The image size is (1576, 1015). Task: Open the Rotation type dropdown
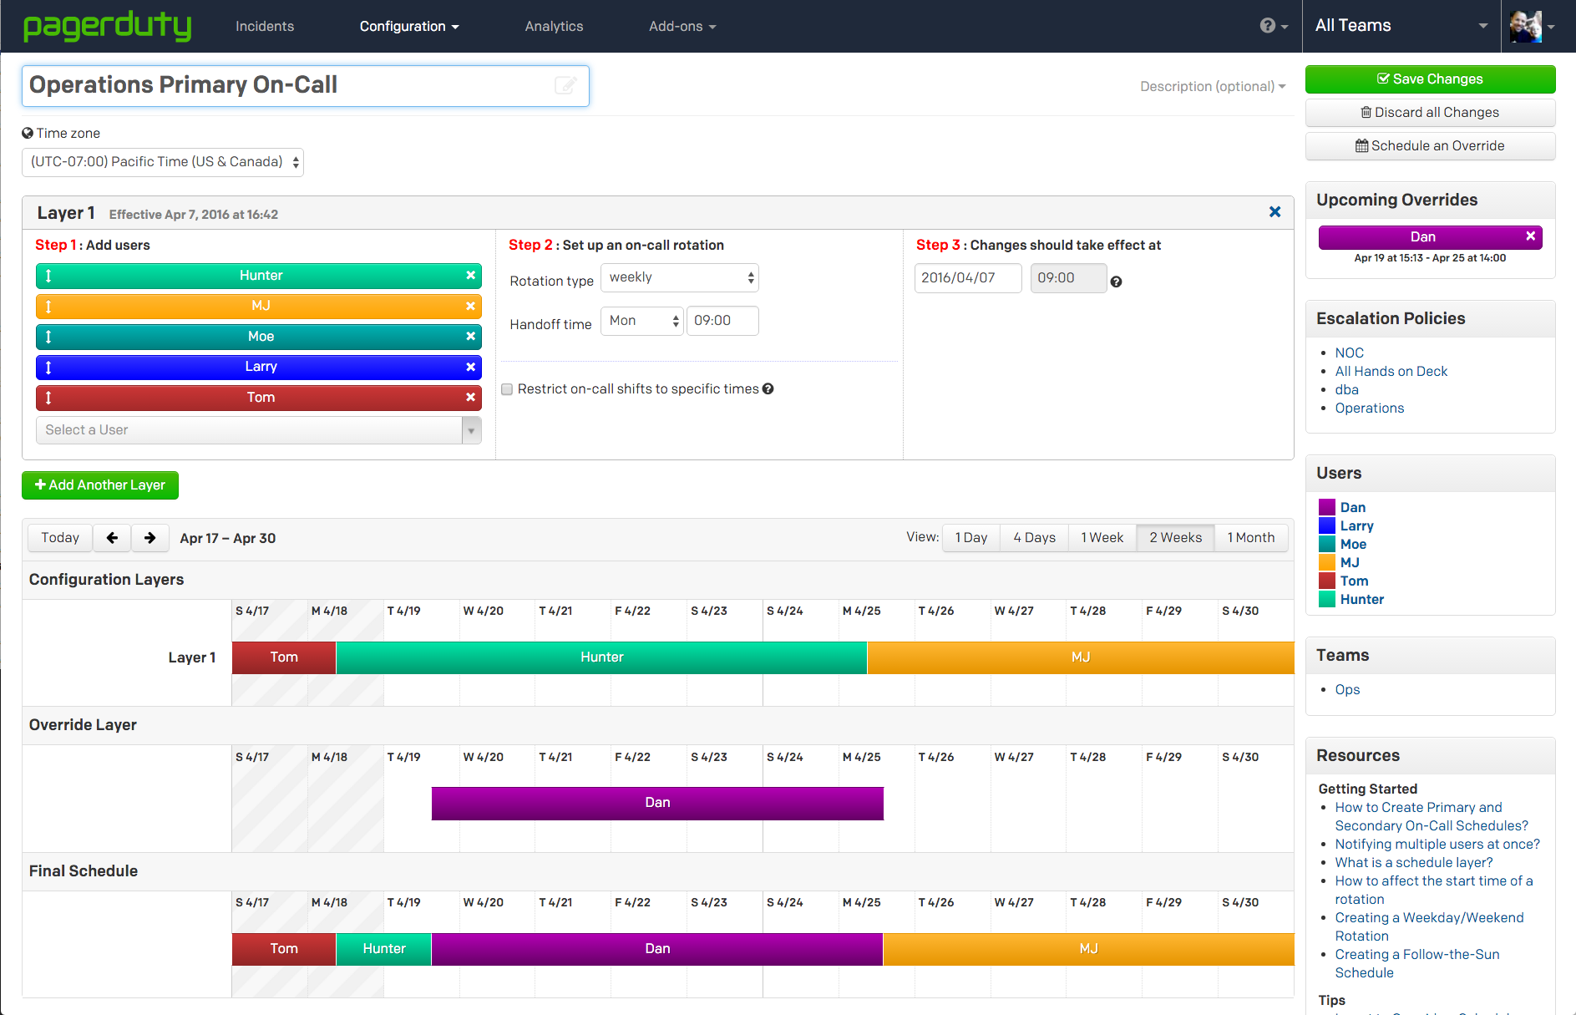pyautogui.click(x=680, y=278)
